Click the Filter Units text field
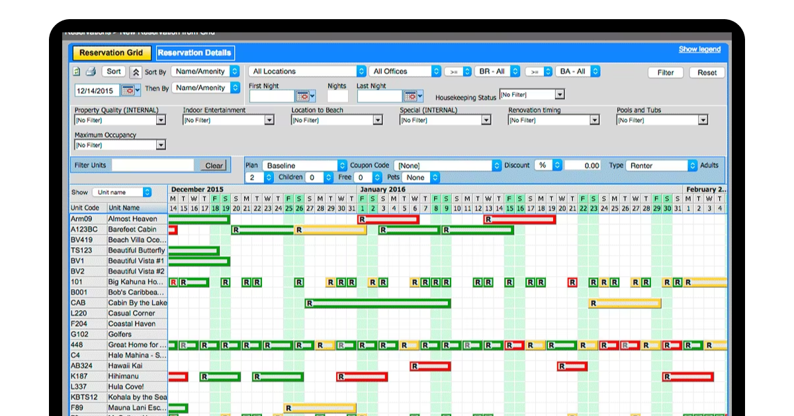 pyautogui.click(x=153, y=166)
